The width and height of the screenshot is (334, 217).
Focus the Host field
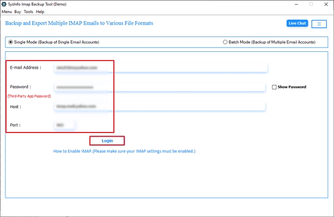160,106
